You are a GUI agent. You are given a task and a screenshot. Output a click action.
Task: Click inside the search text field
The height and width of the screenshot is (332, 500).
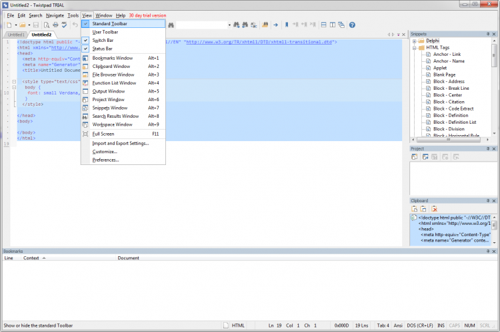201,25
